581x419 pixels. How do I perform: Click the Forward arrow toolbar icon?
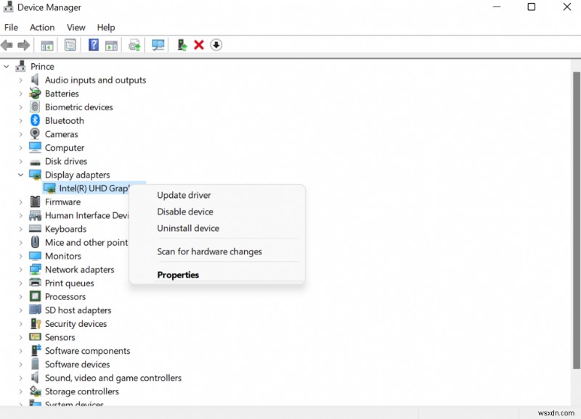pyautogui.click(x=24, y=45)
